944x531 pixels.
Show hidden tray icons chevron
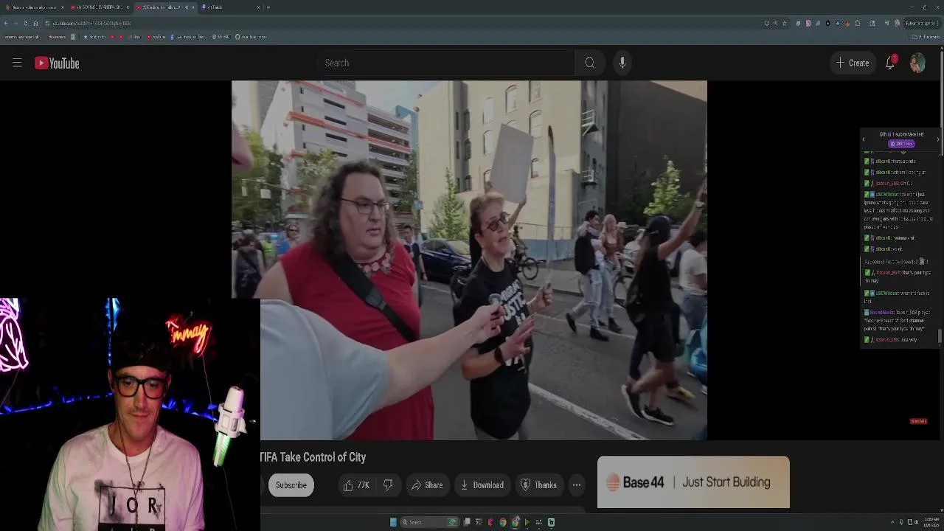pos(892,522)
